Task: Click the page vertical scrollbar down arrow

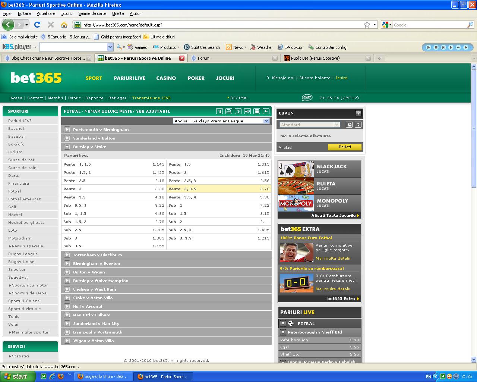Action: coord(474,359)
